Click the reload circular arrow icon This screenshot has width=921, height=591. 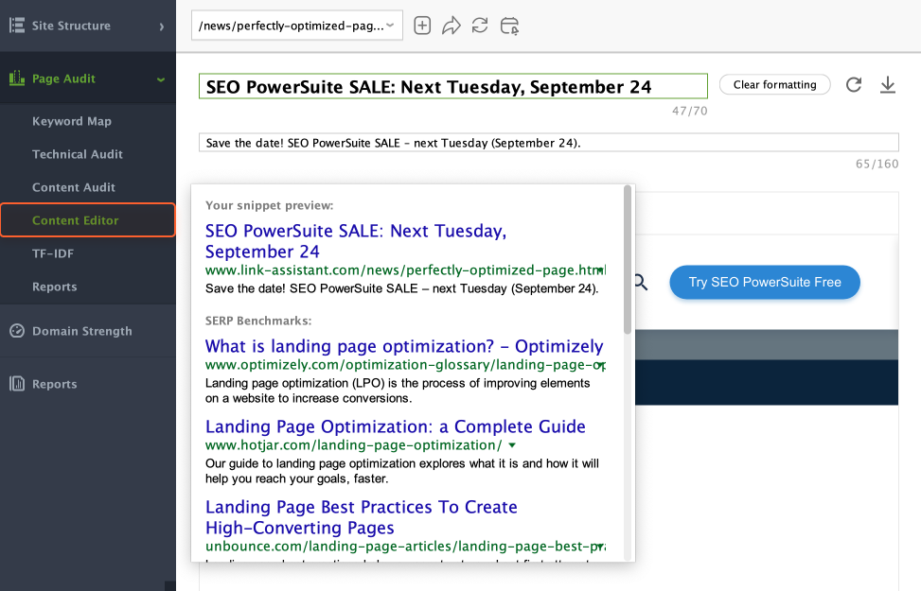tap(854, 84)
